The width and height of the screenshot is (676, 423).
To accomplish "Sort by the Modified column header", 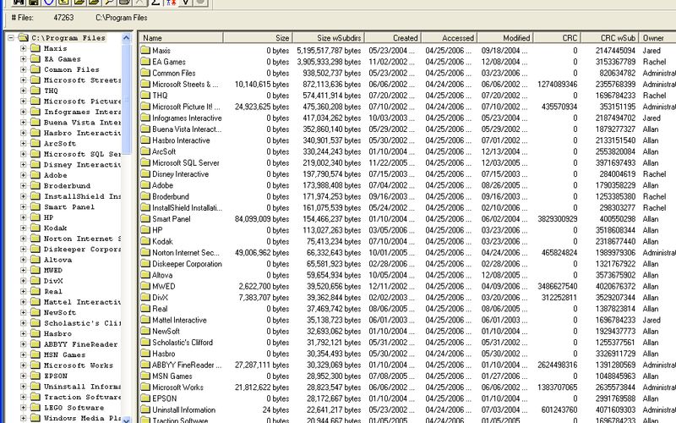I will click(505, 38).
